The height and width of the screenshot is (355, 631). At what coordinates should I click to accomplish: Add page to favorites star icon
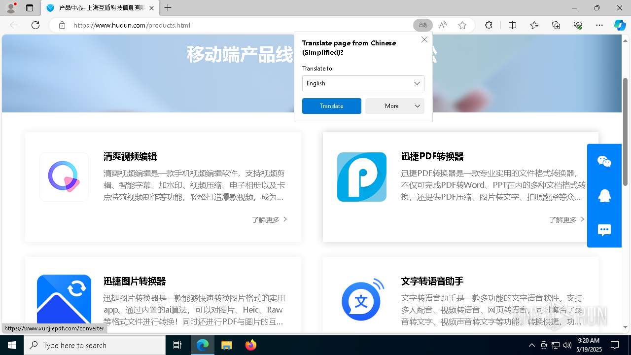click(x=462, y=25)
